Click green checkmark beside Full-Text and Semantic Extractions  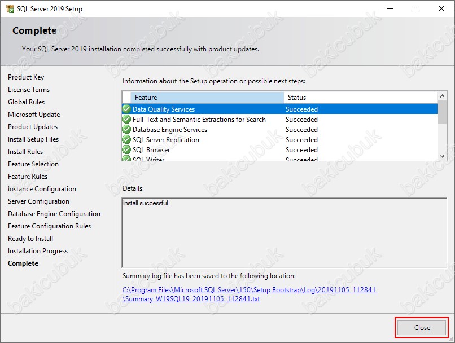pyautogui.click(x=126, y=119)
